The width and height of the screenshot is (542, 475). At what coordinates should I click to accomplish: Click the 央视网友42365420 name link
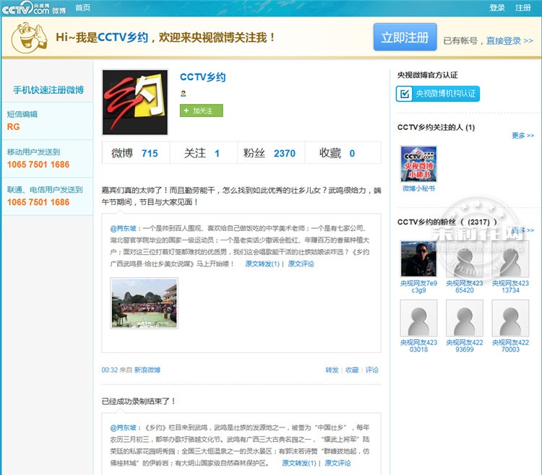[x=465, y=287]
